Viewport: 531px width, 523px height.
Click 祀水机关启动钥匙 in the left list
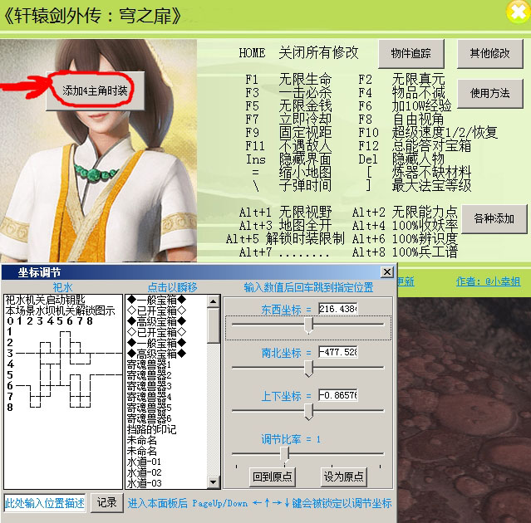(x=46, y=300)
